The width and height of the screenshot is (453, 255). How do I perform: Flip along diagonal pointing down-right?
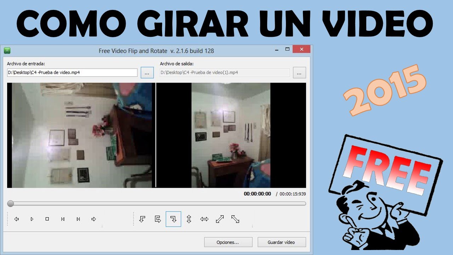click(x=235, y=219)
